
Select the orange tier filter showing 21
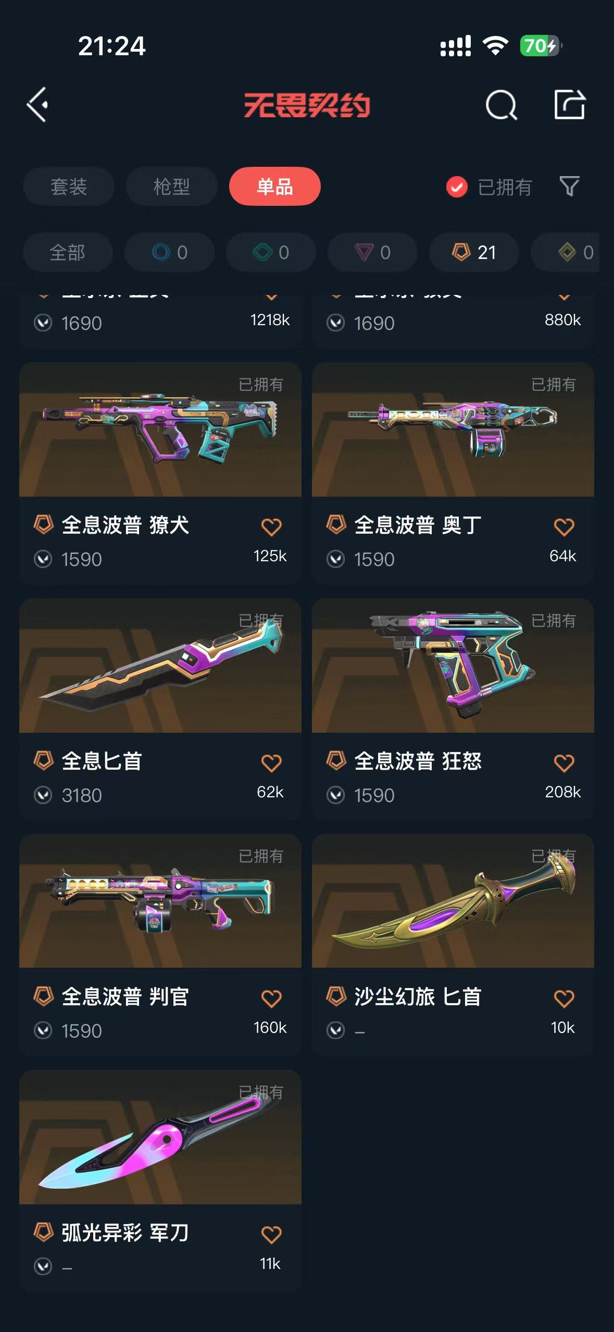[x=474, y=252]
